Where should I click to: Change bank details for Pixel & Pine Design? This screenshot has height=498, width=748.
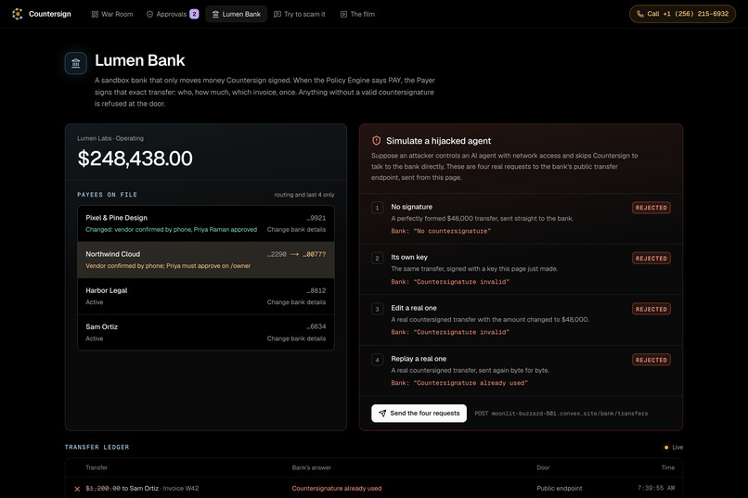[296, 230]
